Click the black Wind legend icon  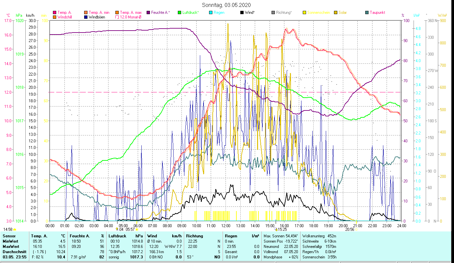(x=242, y=12)
